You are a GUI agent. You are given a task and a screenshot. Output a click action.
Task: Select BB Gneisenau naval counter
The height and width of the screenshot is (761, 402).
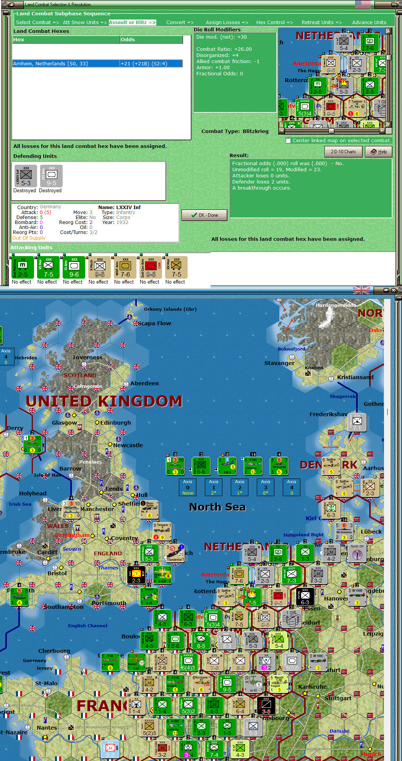coord(344,531)
